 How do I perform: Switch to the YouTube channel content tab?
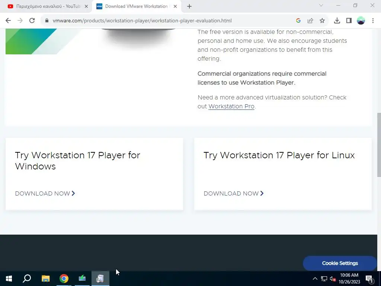48,6
